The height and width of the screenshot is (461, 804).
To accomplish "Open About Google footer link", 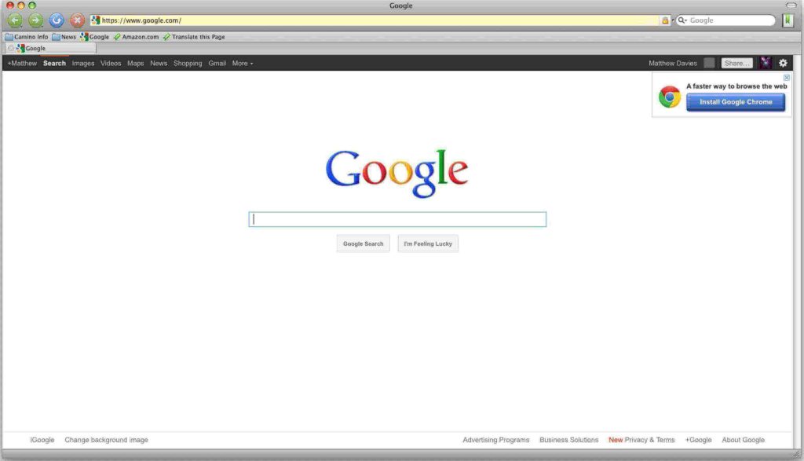I will click(x=743, y=440).
